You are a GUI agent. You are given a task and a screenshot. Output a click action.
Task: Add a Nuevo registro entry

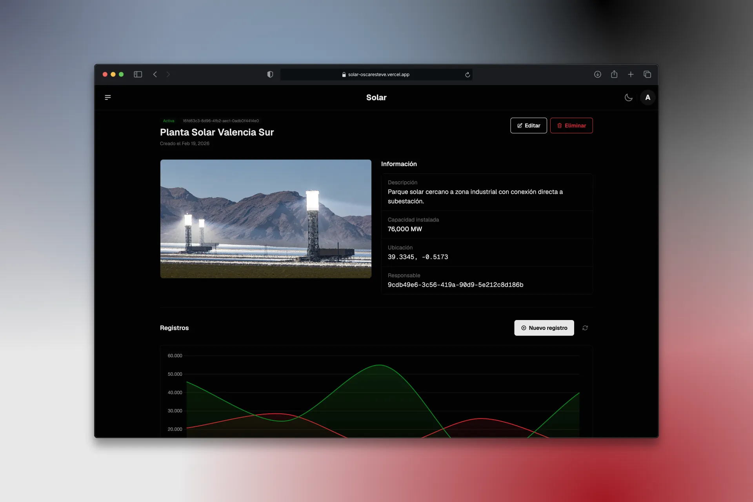click(544, 328)
